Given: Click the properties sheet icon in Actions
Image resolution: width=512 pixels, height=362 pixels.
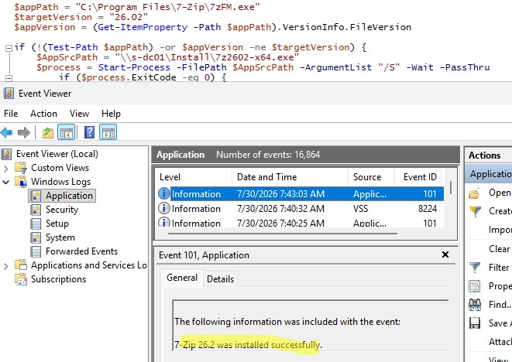Looking at the screenshot, I should coord(475,286).
